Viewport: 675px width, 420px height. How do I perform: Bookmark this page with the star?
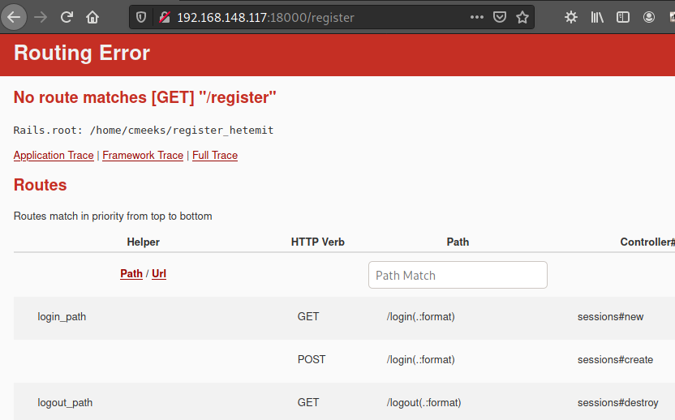click(522, 17)
